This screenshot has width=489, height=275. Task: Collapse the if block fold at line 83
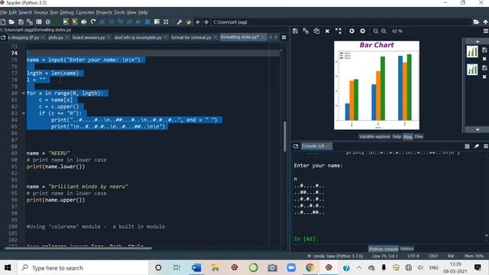tap(24, 113)
